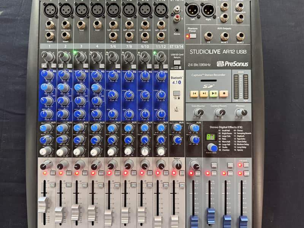Turn the channel 11/12 gain knob
304x228 pixels.
[161, 57]
